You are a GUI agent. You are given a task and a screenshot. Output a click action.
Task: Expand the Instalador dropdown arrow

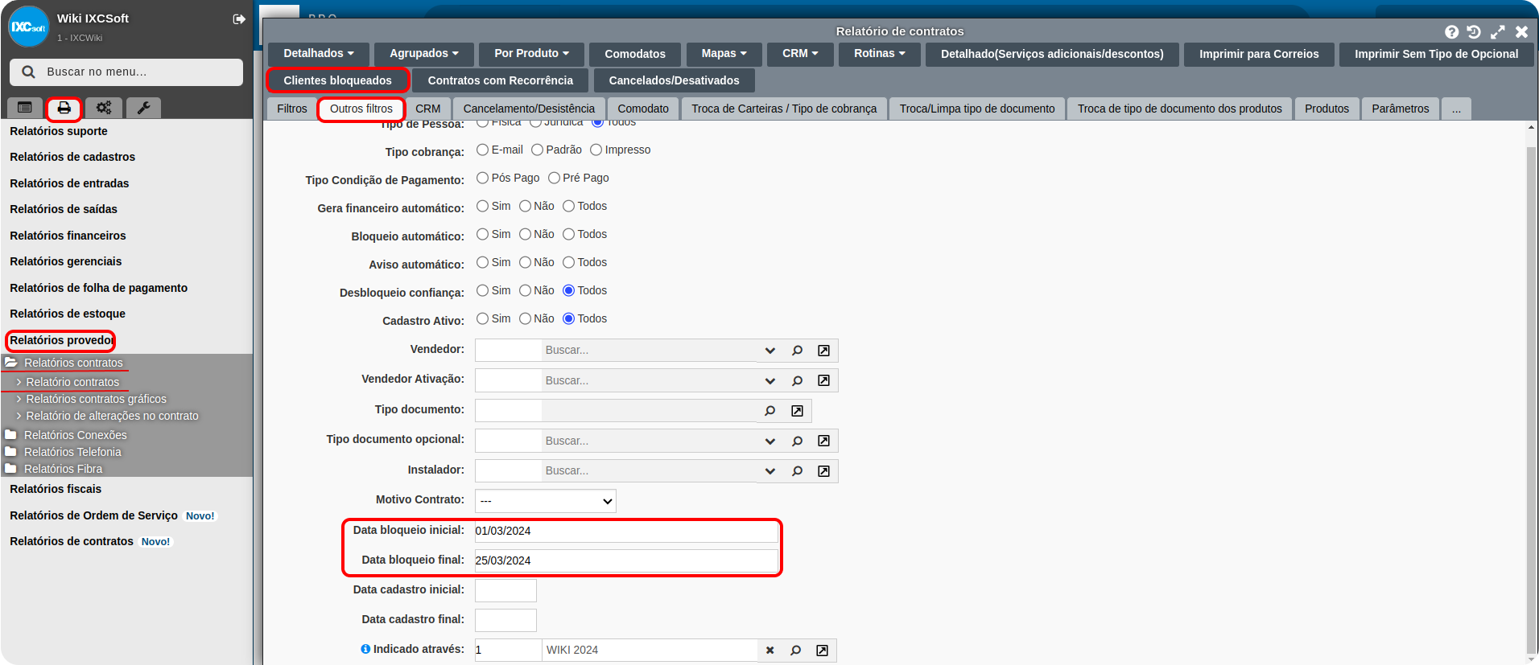(770, 471)
